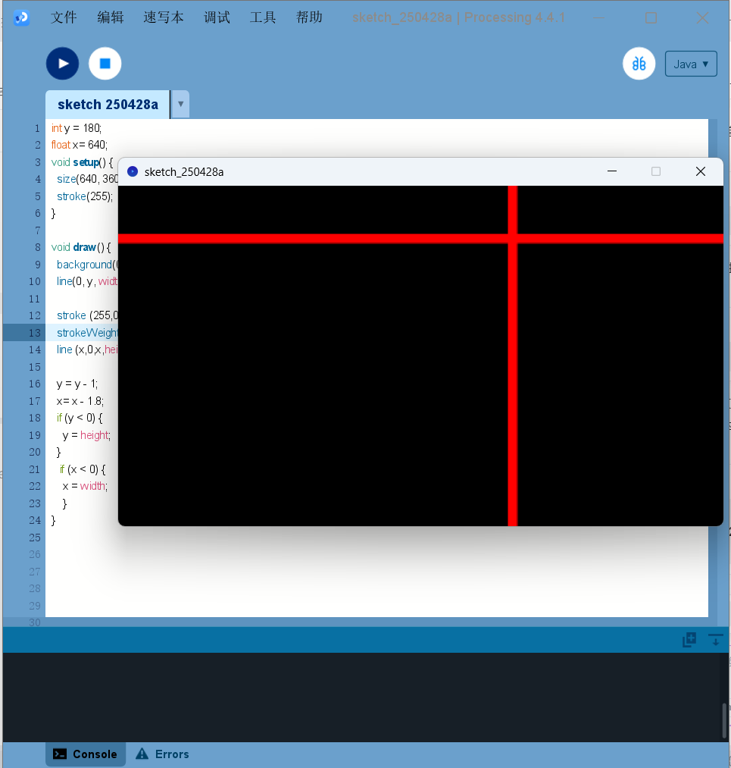Open the 文件 menu

coord(64,17)
